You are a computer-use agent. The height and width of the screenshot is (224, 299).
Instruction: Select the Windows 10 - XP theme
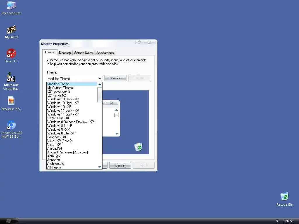tap(72, 107)
